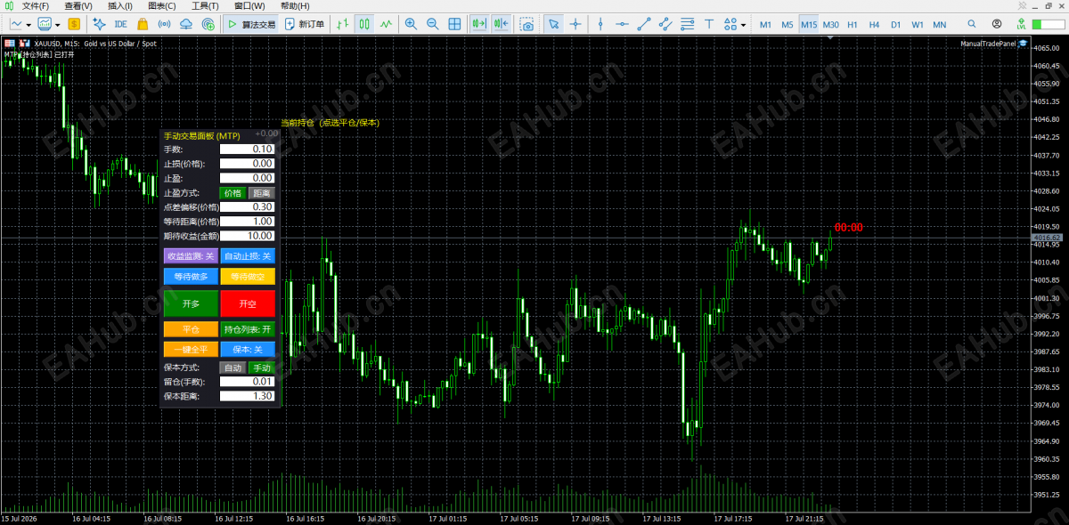The height and width of the screenshot is (525, 1069).
Task: Click the tile windows grid icon
Action: pos(454,24)
